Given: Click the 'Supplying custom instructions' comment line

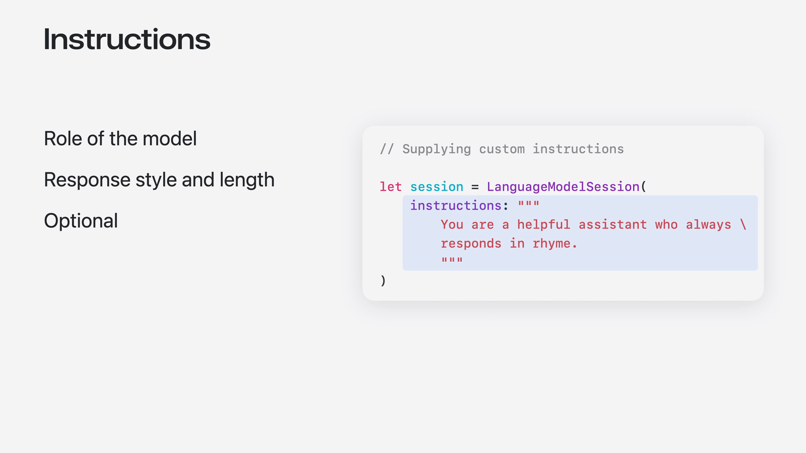Looking at the screenshot, I should (x=502, y=149).
